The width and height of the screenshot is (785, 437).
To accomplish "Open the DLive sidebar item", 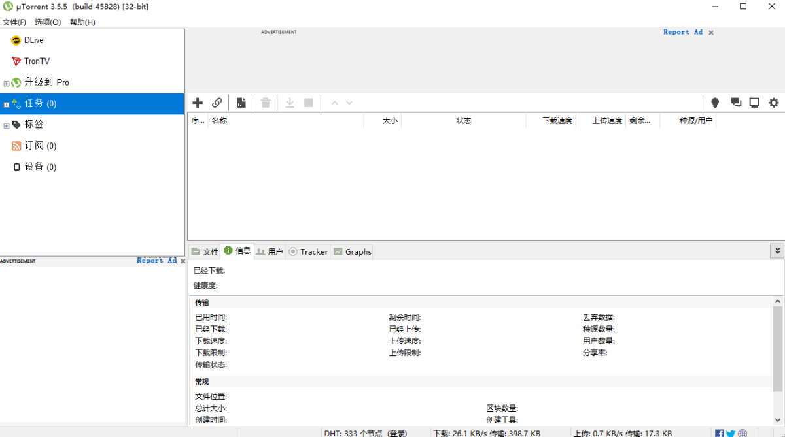I will tap(33, 40).
